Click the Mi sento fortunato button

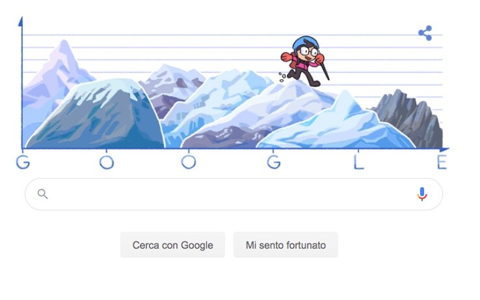(286, 245)
